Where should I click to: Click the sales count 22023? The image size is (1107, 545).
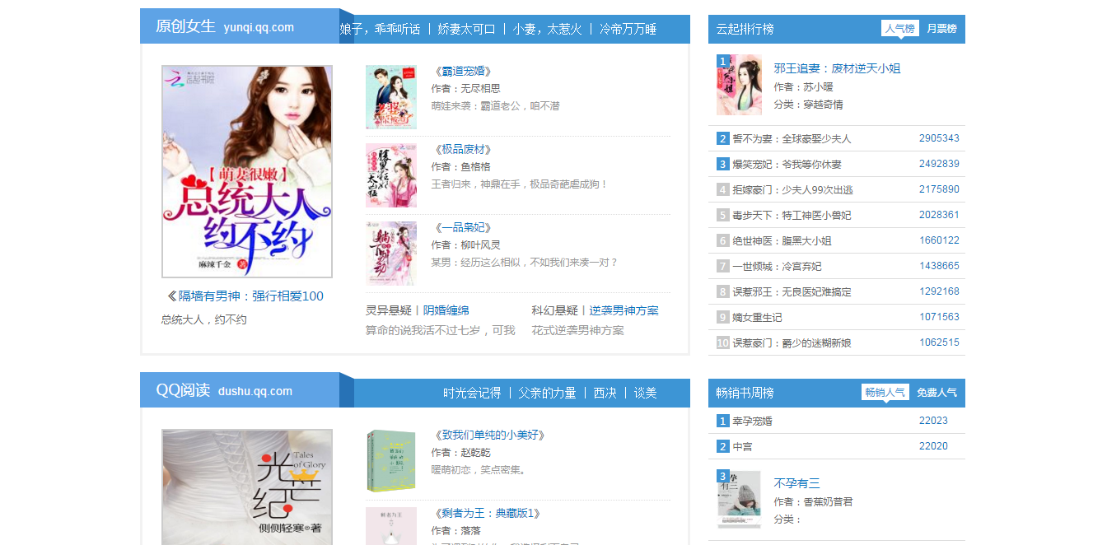[933, 421]
